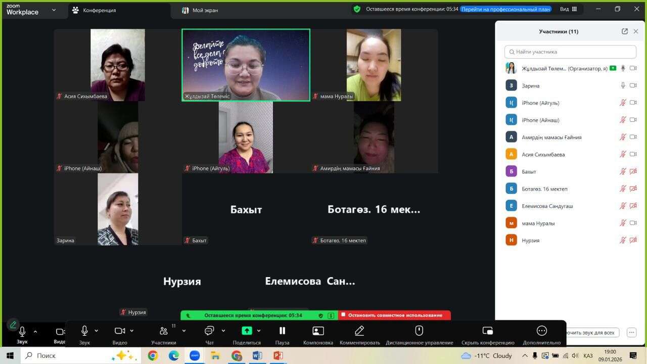
Task: Expand video options arrow next to Видео
Action: [132, 331]
